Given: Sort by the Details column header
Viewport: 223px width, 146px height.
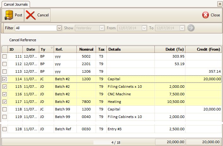Looking at the screenshot, I should (130, 49).
